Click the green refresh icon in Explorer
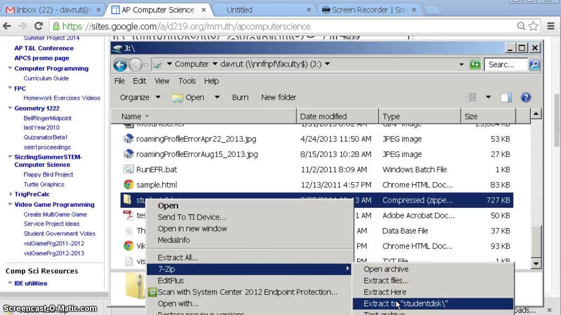 pyautogui.click(x=475, y=65)
